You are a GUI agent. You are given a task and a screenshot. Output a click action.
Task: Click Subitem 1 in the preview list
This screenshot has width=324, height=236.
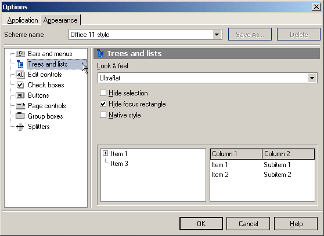tap(277, 165)
